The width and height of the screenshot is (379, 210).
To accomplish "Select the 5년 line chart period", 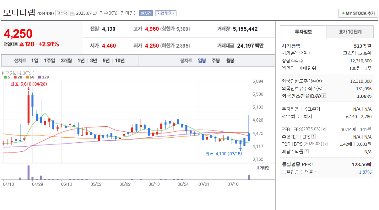I will coord(106,60).
